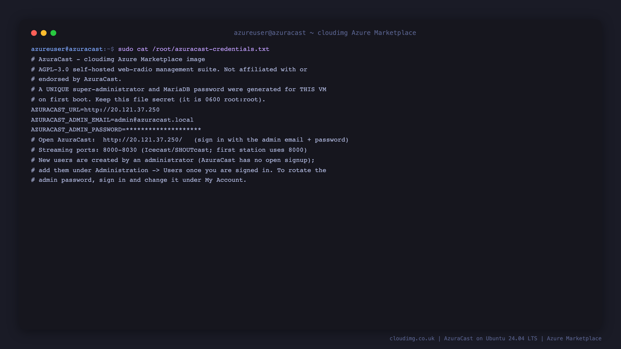Click the red close window dot
The width and height of the screenshot is (621, 349).
coord(34,33)
